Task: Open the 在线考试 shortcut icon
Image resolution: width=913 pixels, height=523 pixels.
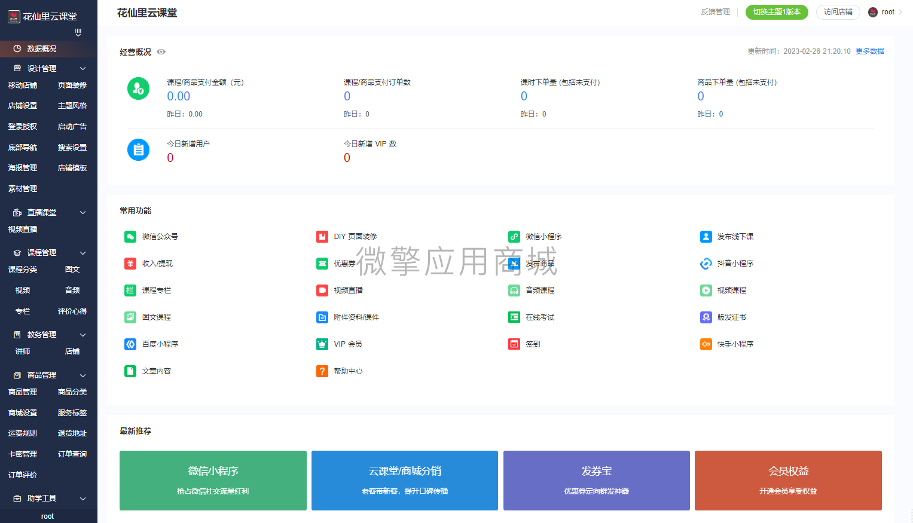Action: [x=514, y=317]
